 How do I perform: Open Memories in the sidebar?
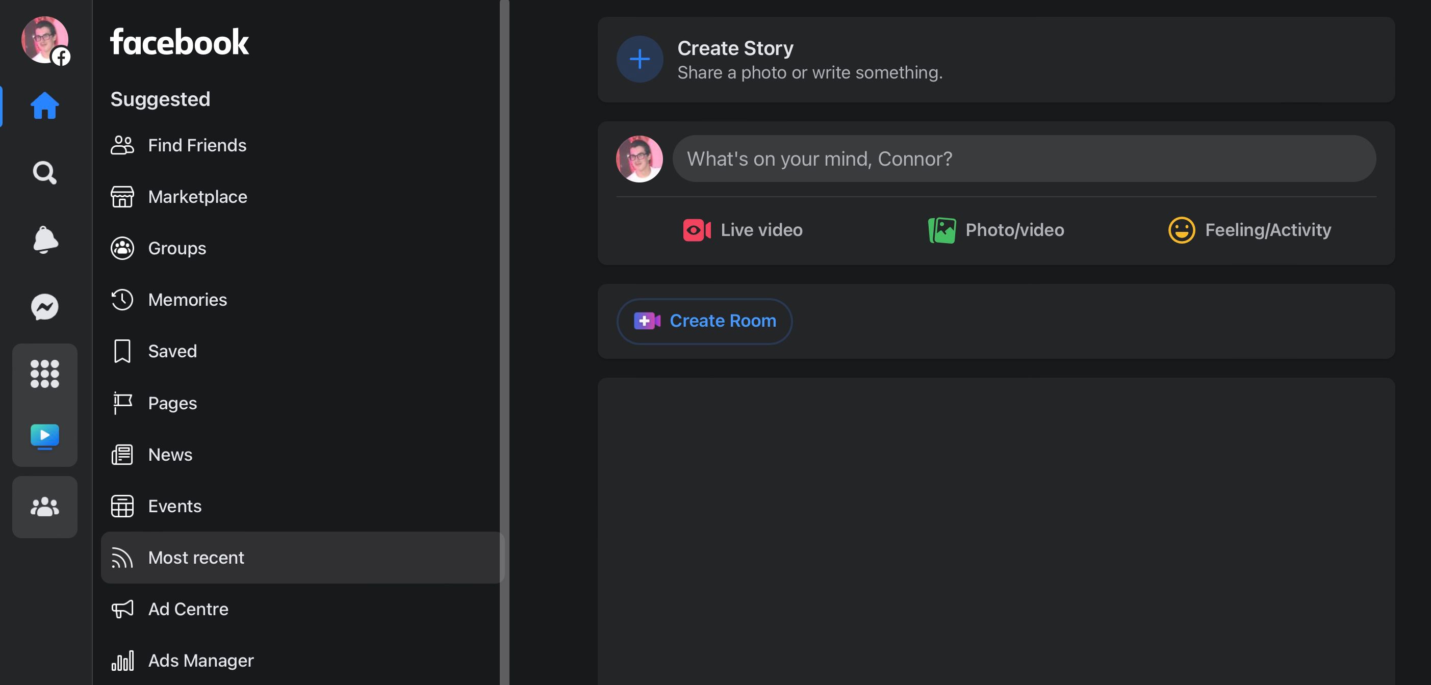(x=187, y=300)
